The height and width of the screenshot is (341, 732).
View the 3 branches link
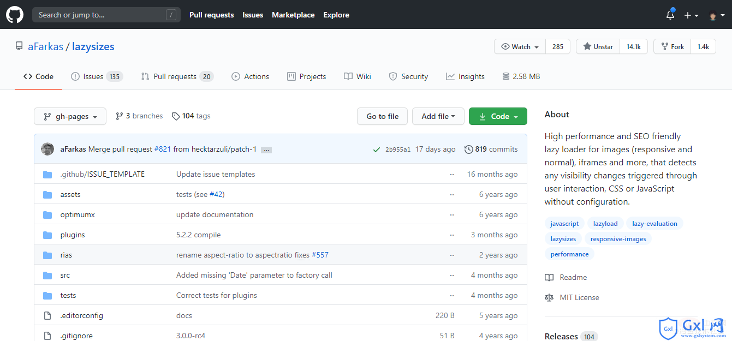139,116
